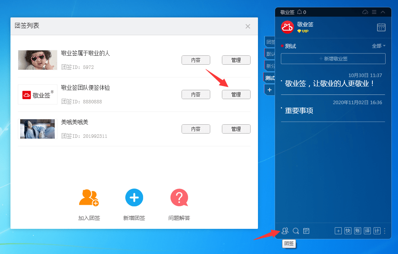Click the 测试 category heading
Screen dimensions: 398x254
pyautogui.click(x=291, y=46)
